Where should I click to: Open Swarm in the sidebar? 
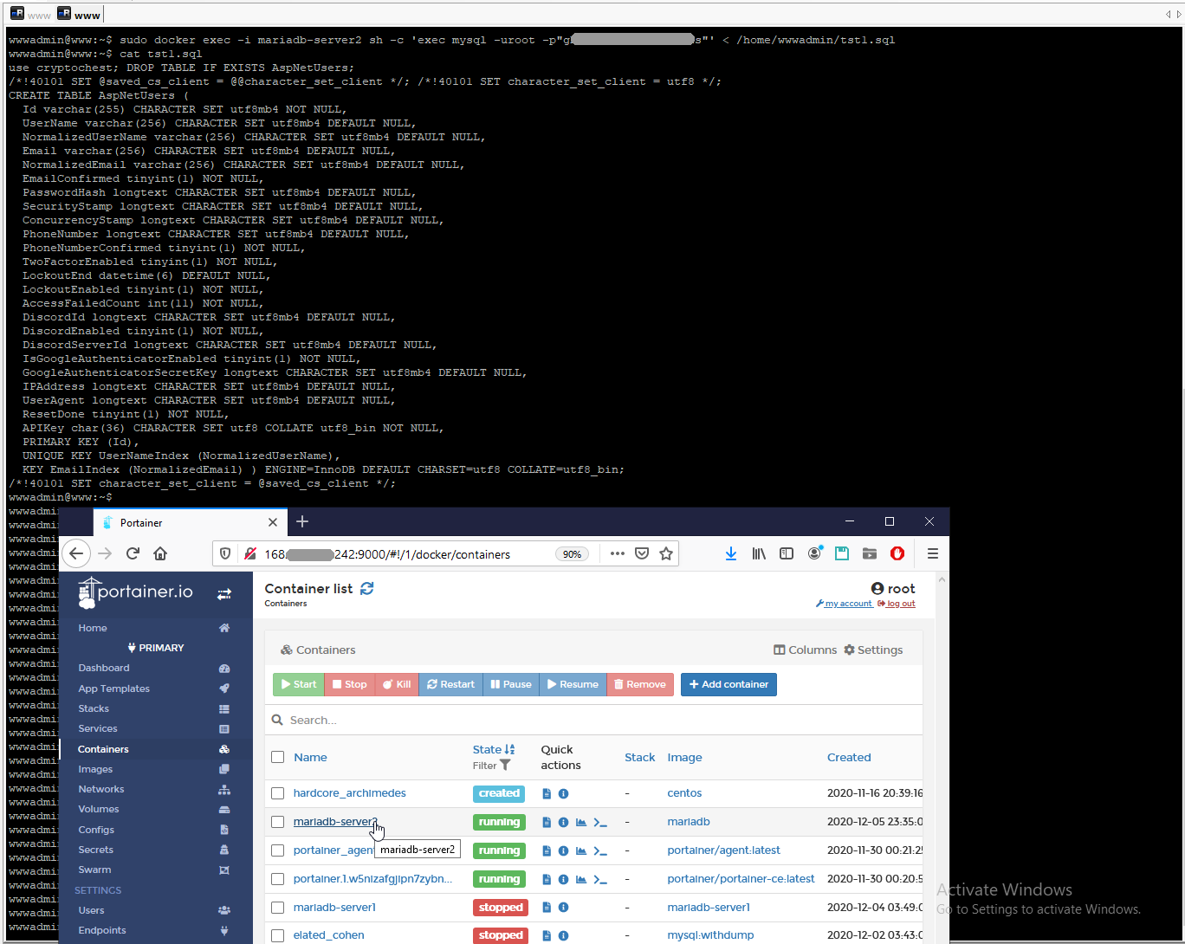[x=94, y=870]
